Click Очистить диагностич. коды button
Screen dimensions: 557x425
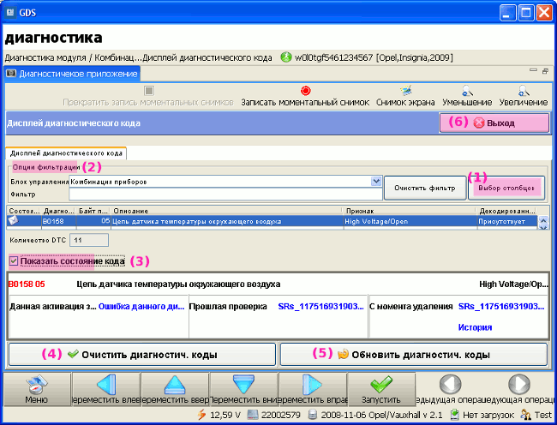[x=142, y=354]
